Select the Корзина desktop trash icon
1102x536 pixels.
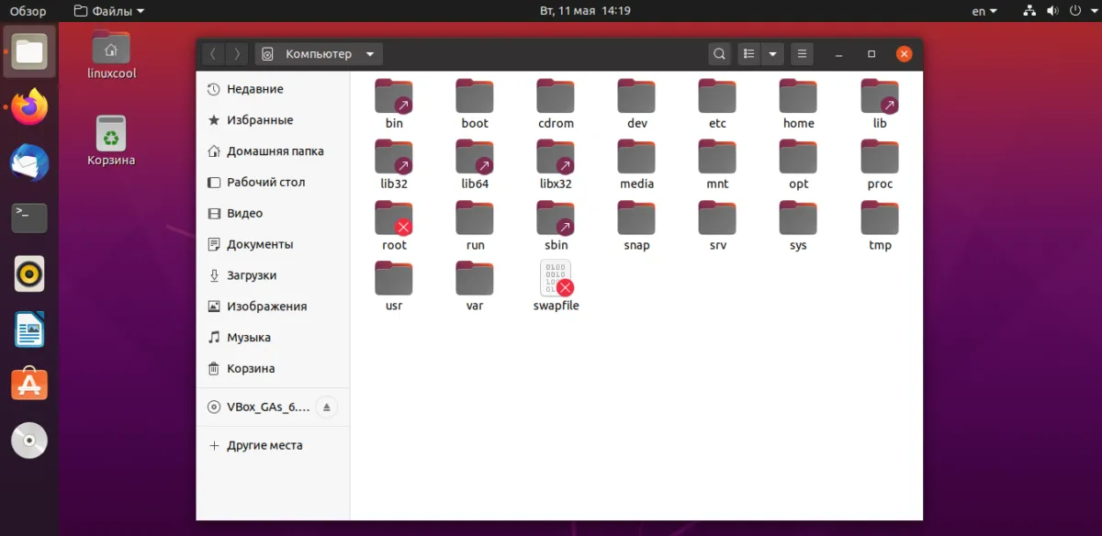click(111, 140)
